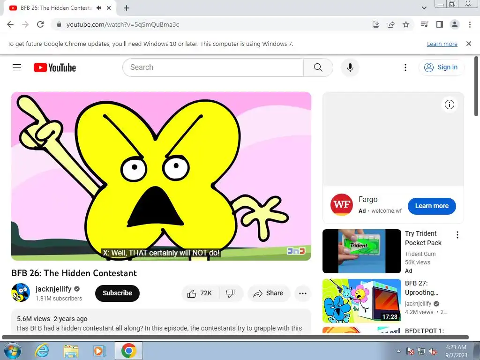
Task: Go back using browser back arrow
Action: pyautogui.click(x=10, y=24)
